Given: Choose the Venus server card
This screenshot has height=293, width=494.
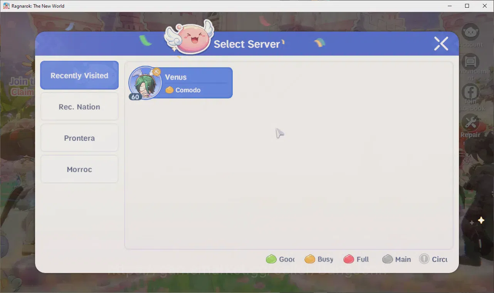Looking at the screenshot, I should [181, 83].
